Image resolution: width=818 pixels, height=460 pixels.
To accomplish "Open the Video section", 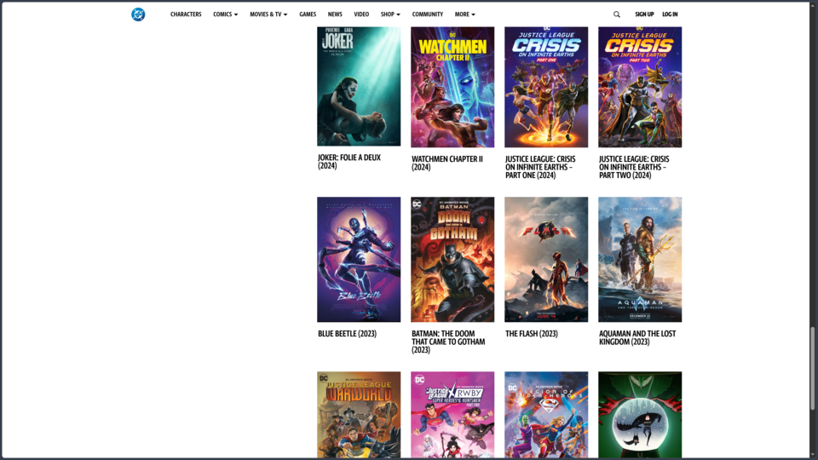I will click(361, 14).
